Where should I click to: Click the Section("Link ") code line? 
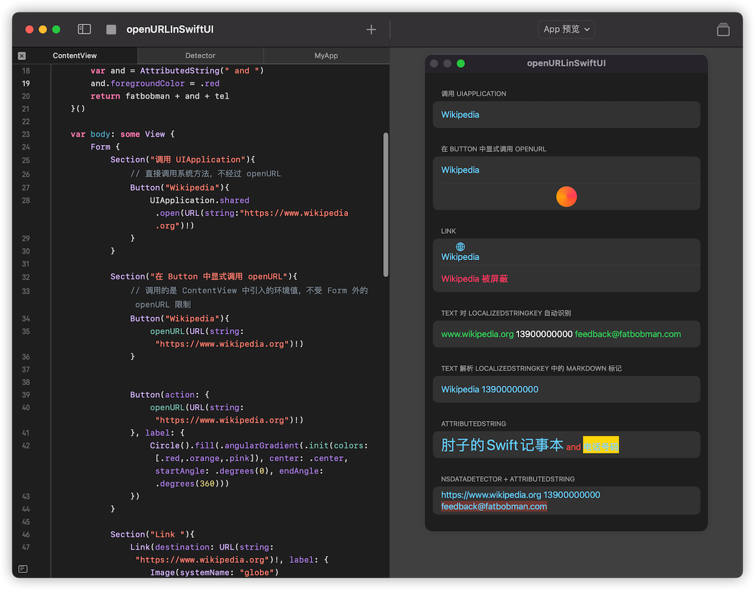153,534
